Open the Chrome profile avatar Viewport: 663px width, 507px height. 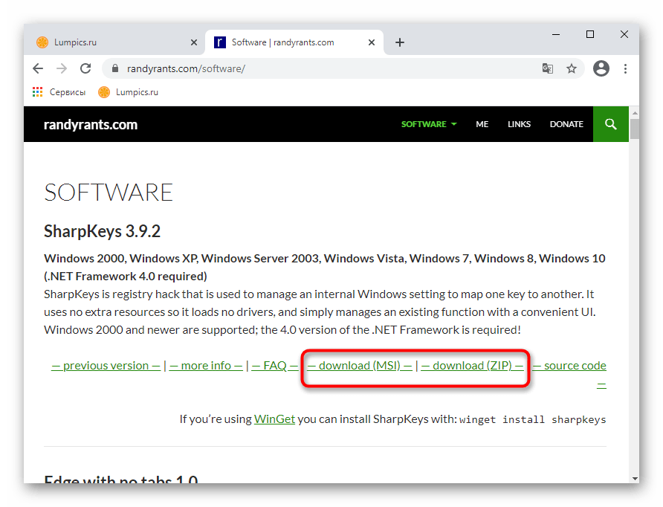(601, 68)
